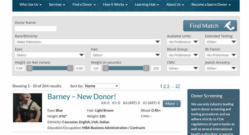Screen dimensions: 249x135
Task: Open the Jewish Ancestry dropdown
Action: [221, 68]
